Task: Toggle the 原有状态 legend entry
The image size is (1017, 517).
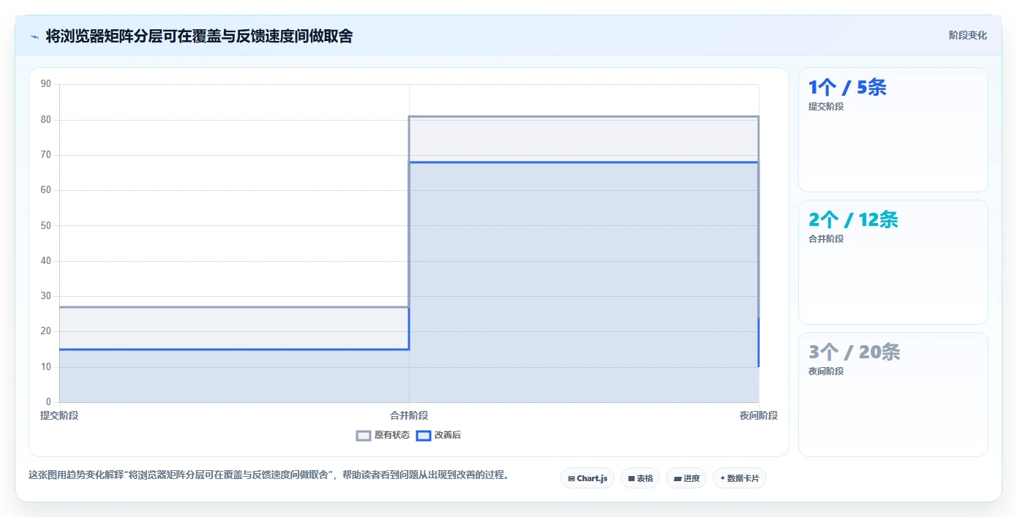Action: 383,435
